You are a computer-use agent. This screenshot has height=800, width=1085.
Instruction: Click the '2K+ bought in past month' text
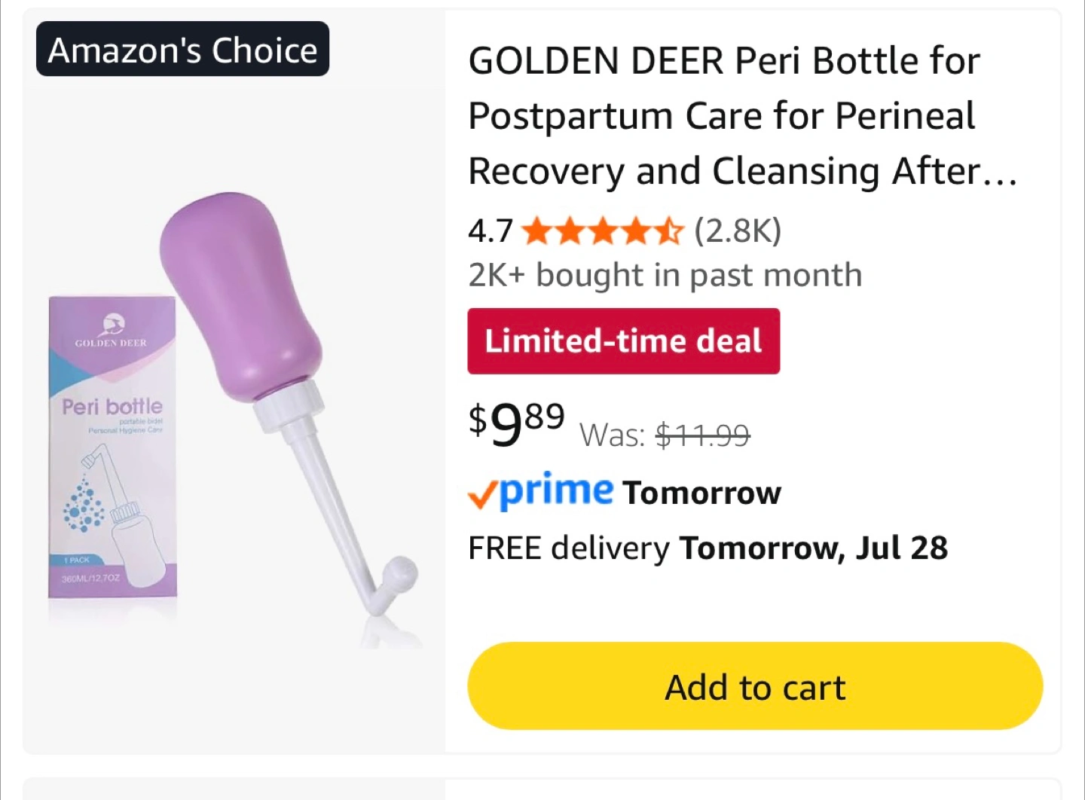pyautogui.click(x=665, y=275)
